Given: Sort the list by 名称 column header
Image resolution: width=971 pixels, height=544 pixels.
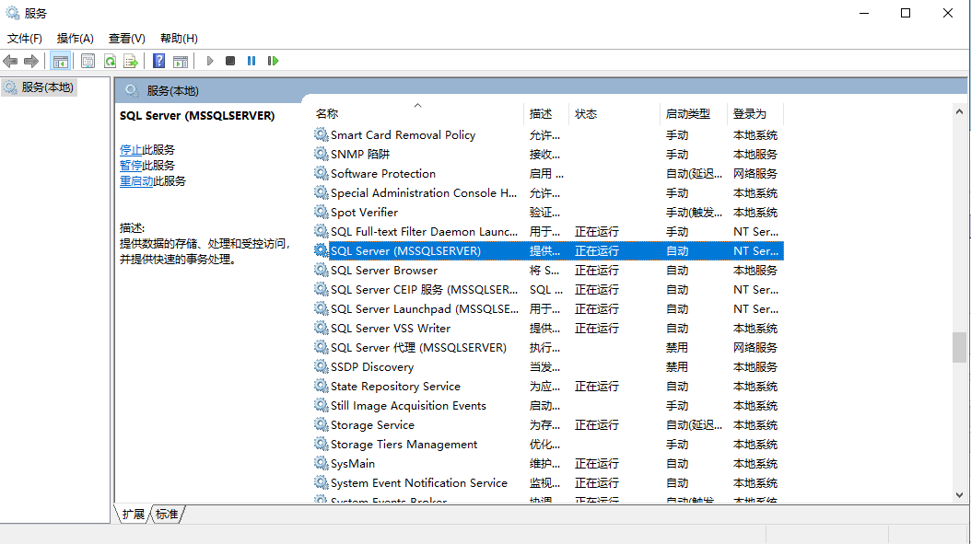Looking at the screenshot, I should 327,114.
